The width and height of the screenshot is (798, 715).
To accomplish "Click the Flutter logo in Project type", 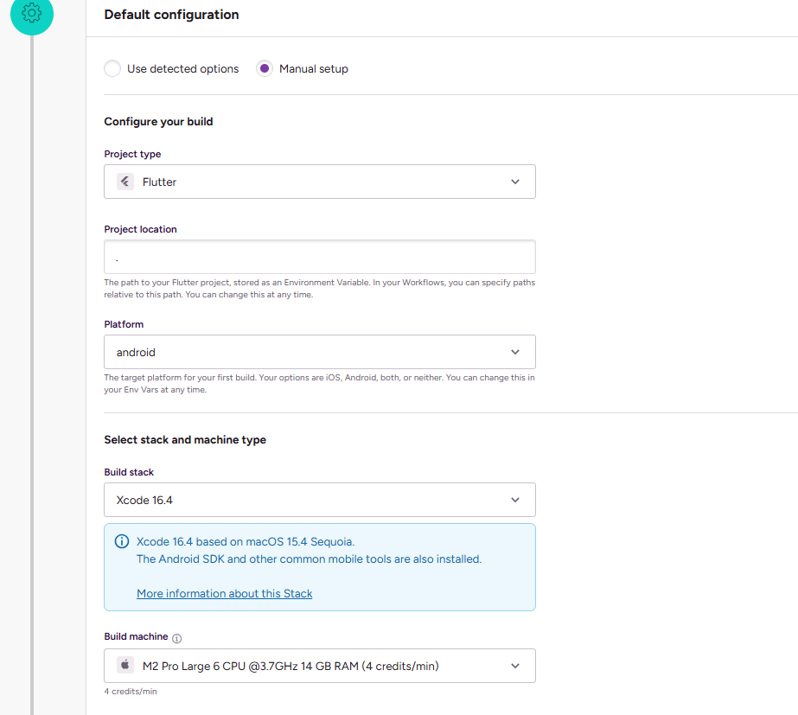I will [125, 182].
